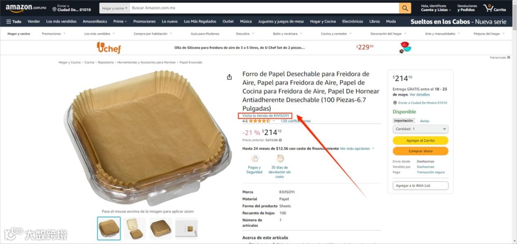Click the orange search magnifier button

pyautogui.click(x=405, y=8)
